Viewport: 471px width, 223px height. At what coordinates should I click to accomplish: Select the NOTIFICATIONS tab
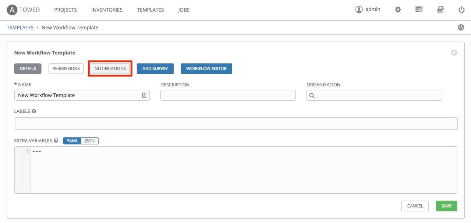(x=110, y=68)
